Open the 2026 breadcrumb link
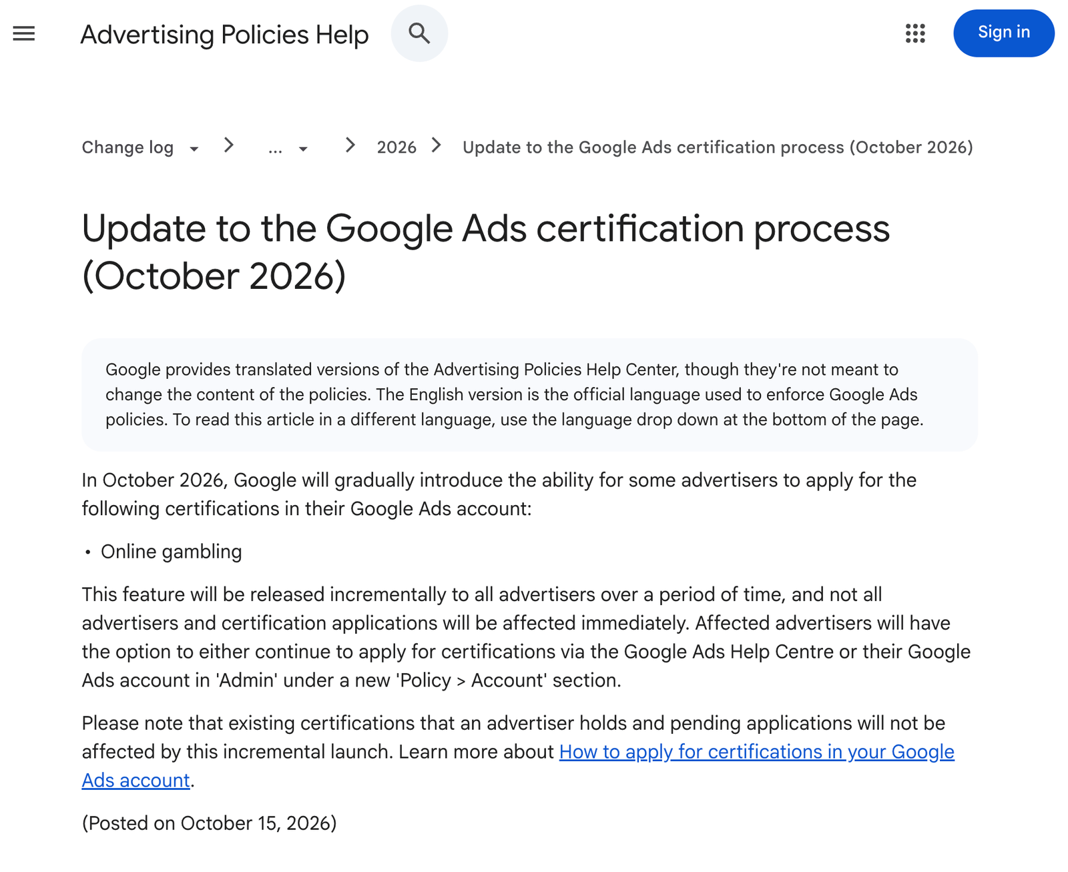This screenshot has width=1068, height=872. pos(396,147)
